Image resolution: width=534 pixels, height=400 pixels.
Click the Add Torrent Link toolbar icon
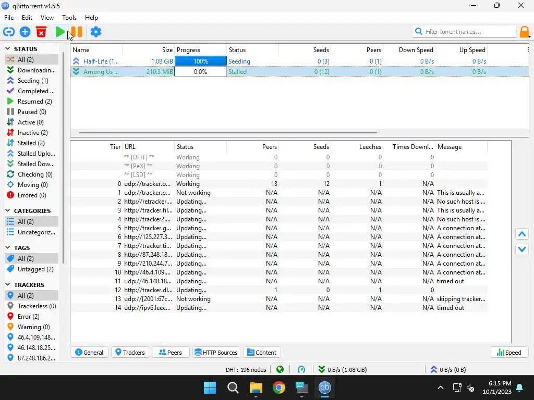click(9, 32)
